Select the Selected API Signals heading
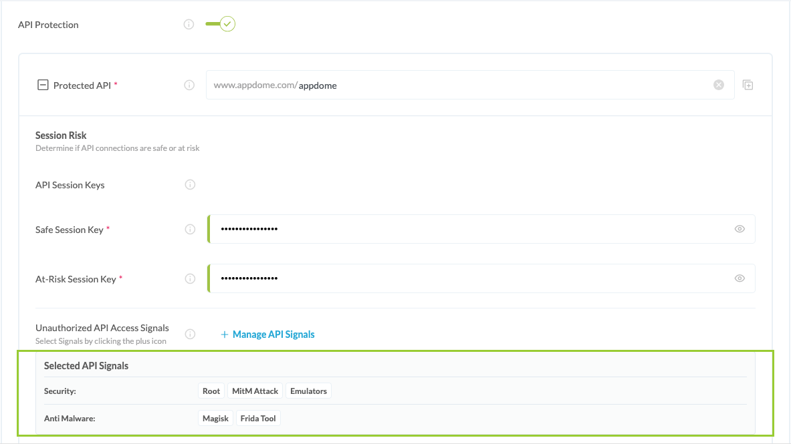791x444 pixels. [86, 366]
